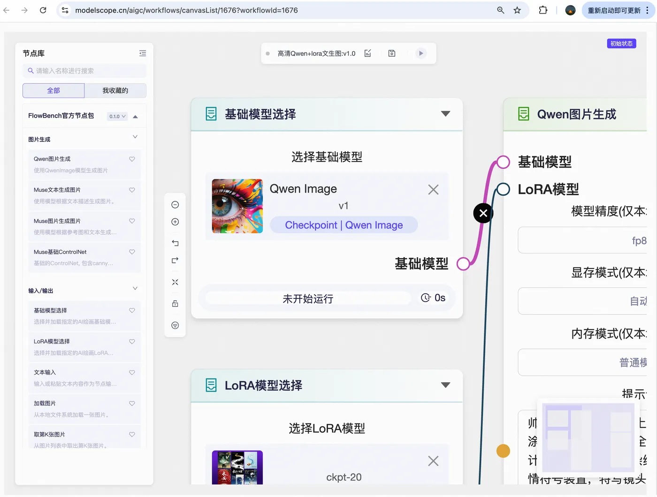657x497 pixels.
Task: Click the 未开始运行 status bar
Action: tap(308, 298)
